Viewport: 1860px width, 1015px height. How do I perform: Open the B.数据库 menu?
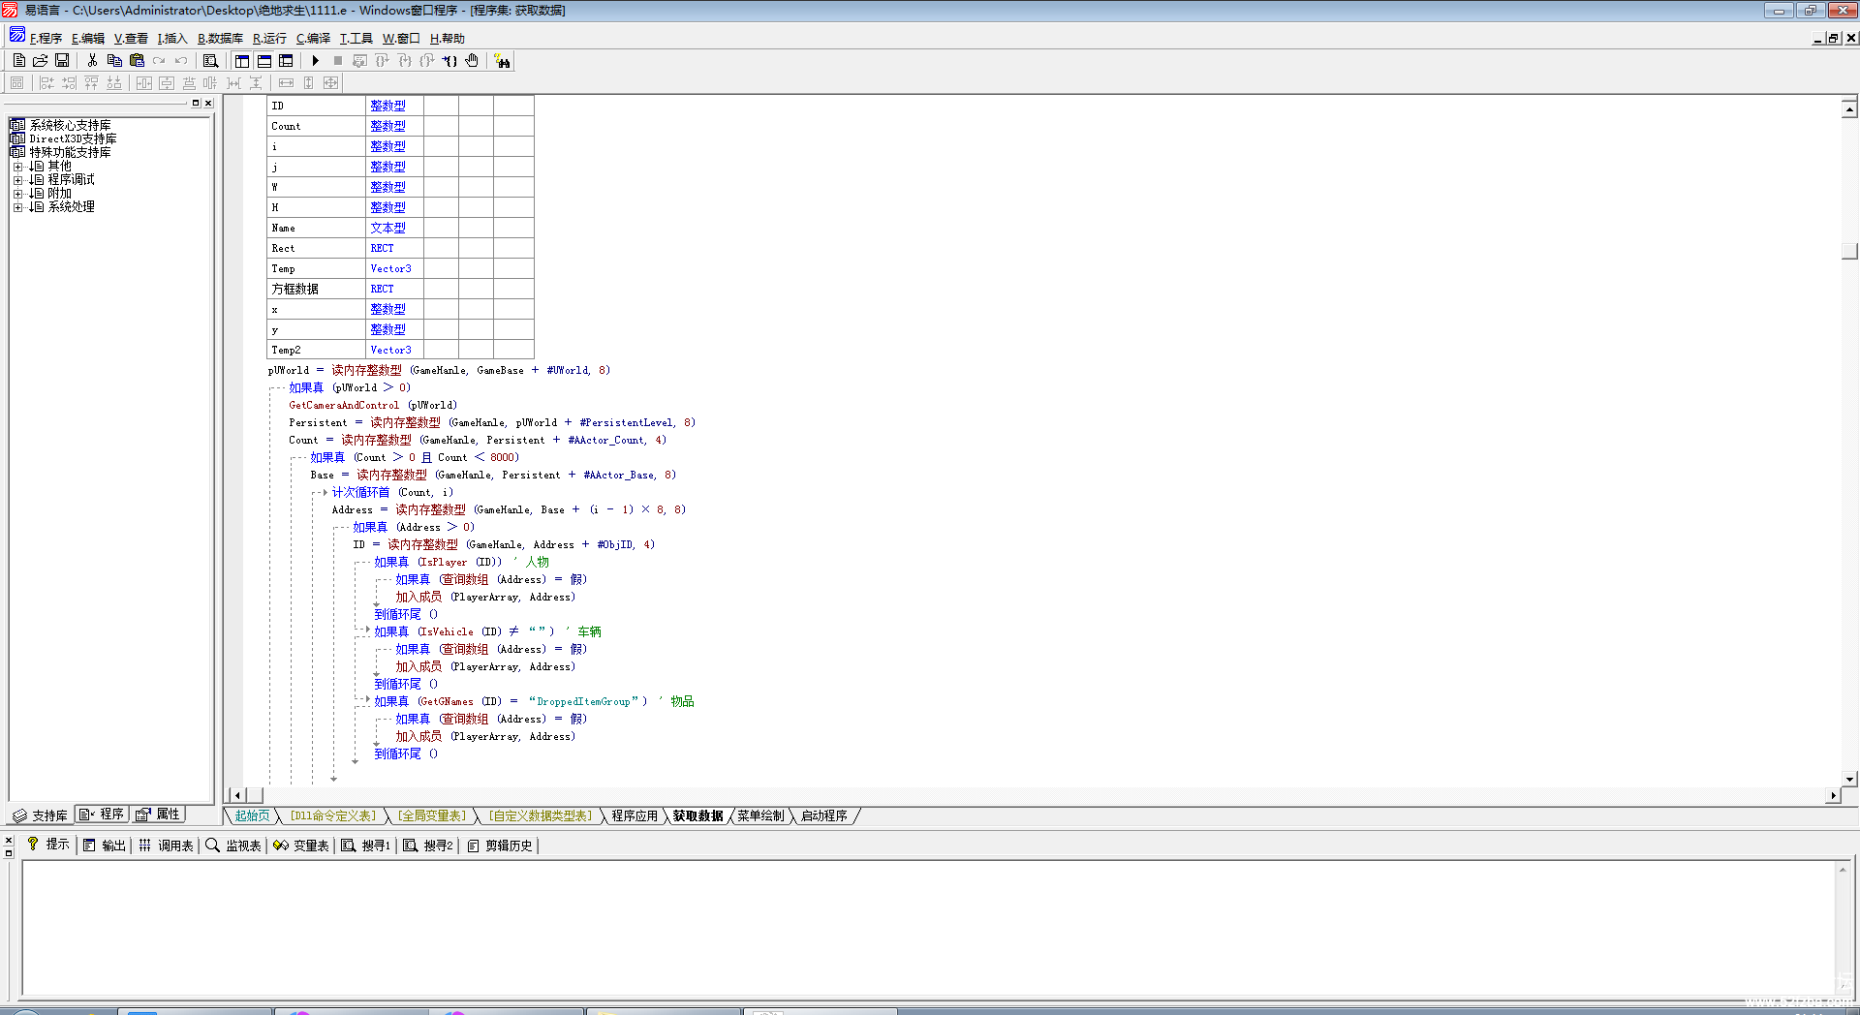point(220,39)
